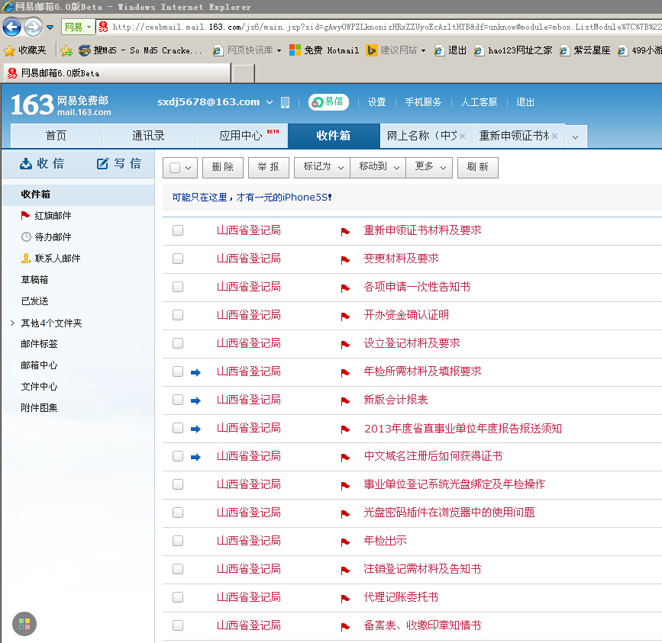The image size is (662, 643).
Task: Click the red flag on 变更材料及要求
Action: pyautogui.click(x=345, y=259)
